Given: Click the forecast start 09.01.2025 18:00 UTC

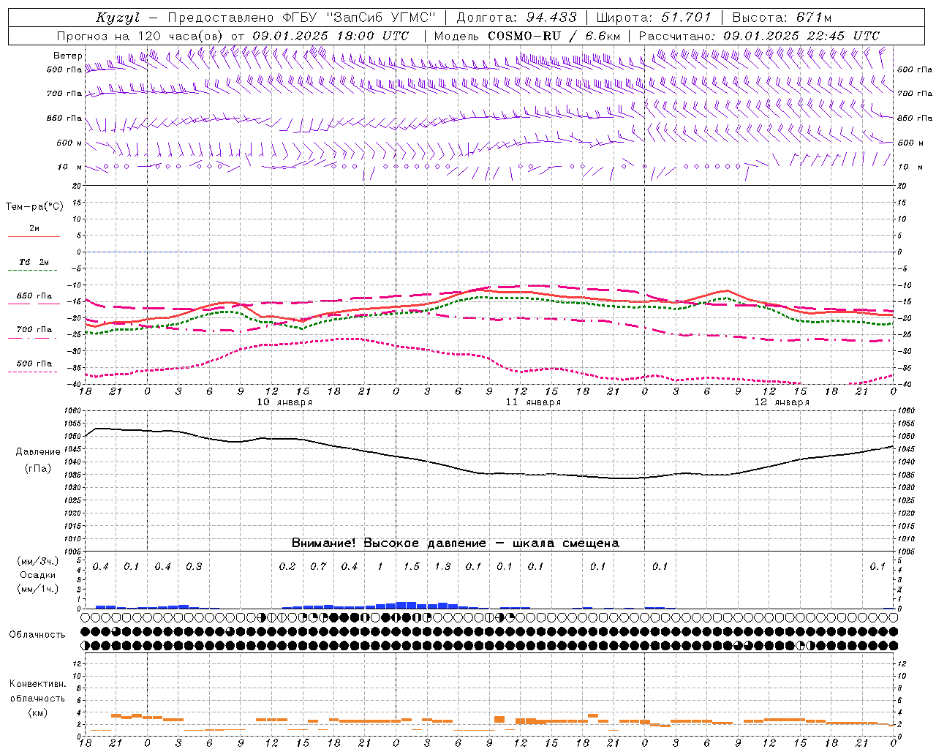Looking at the screenshot, I should pos(331,36).
